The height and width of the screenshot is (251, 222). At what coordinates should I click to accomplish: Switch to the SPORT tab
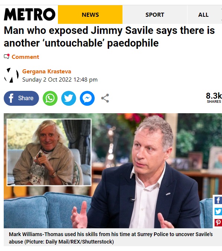point(155,15)
